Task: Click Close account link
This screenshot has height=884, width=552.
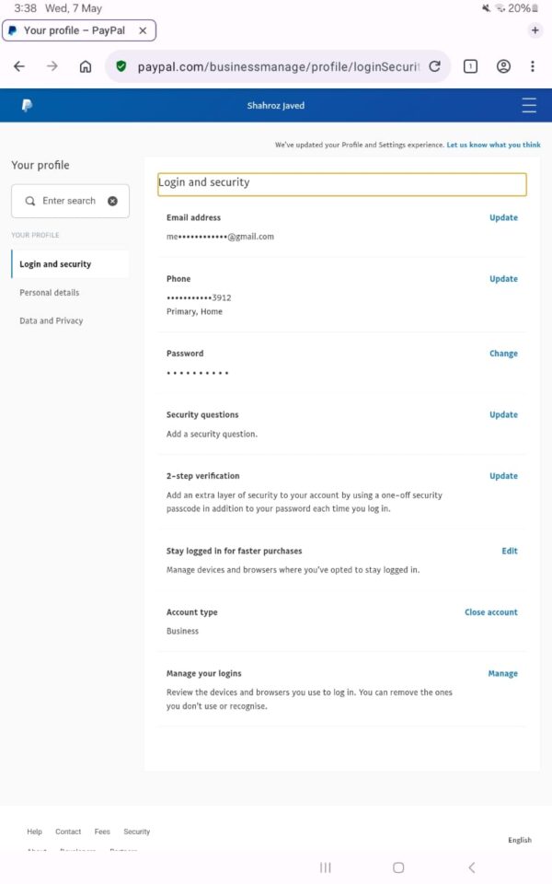Action: coord(490,612)
